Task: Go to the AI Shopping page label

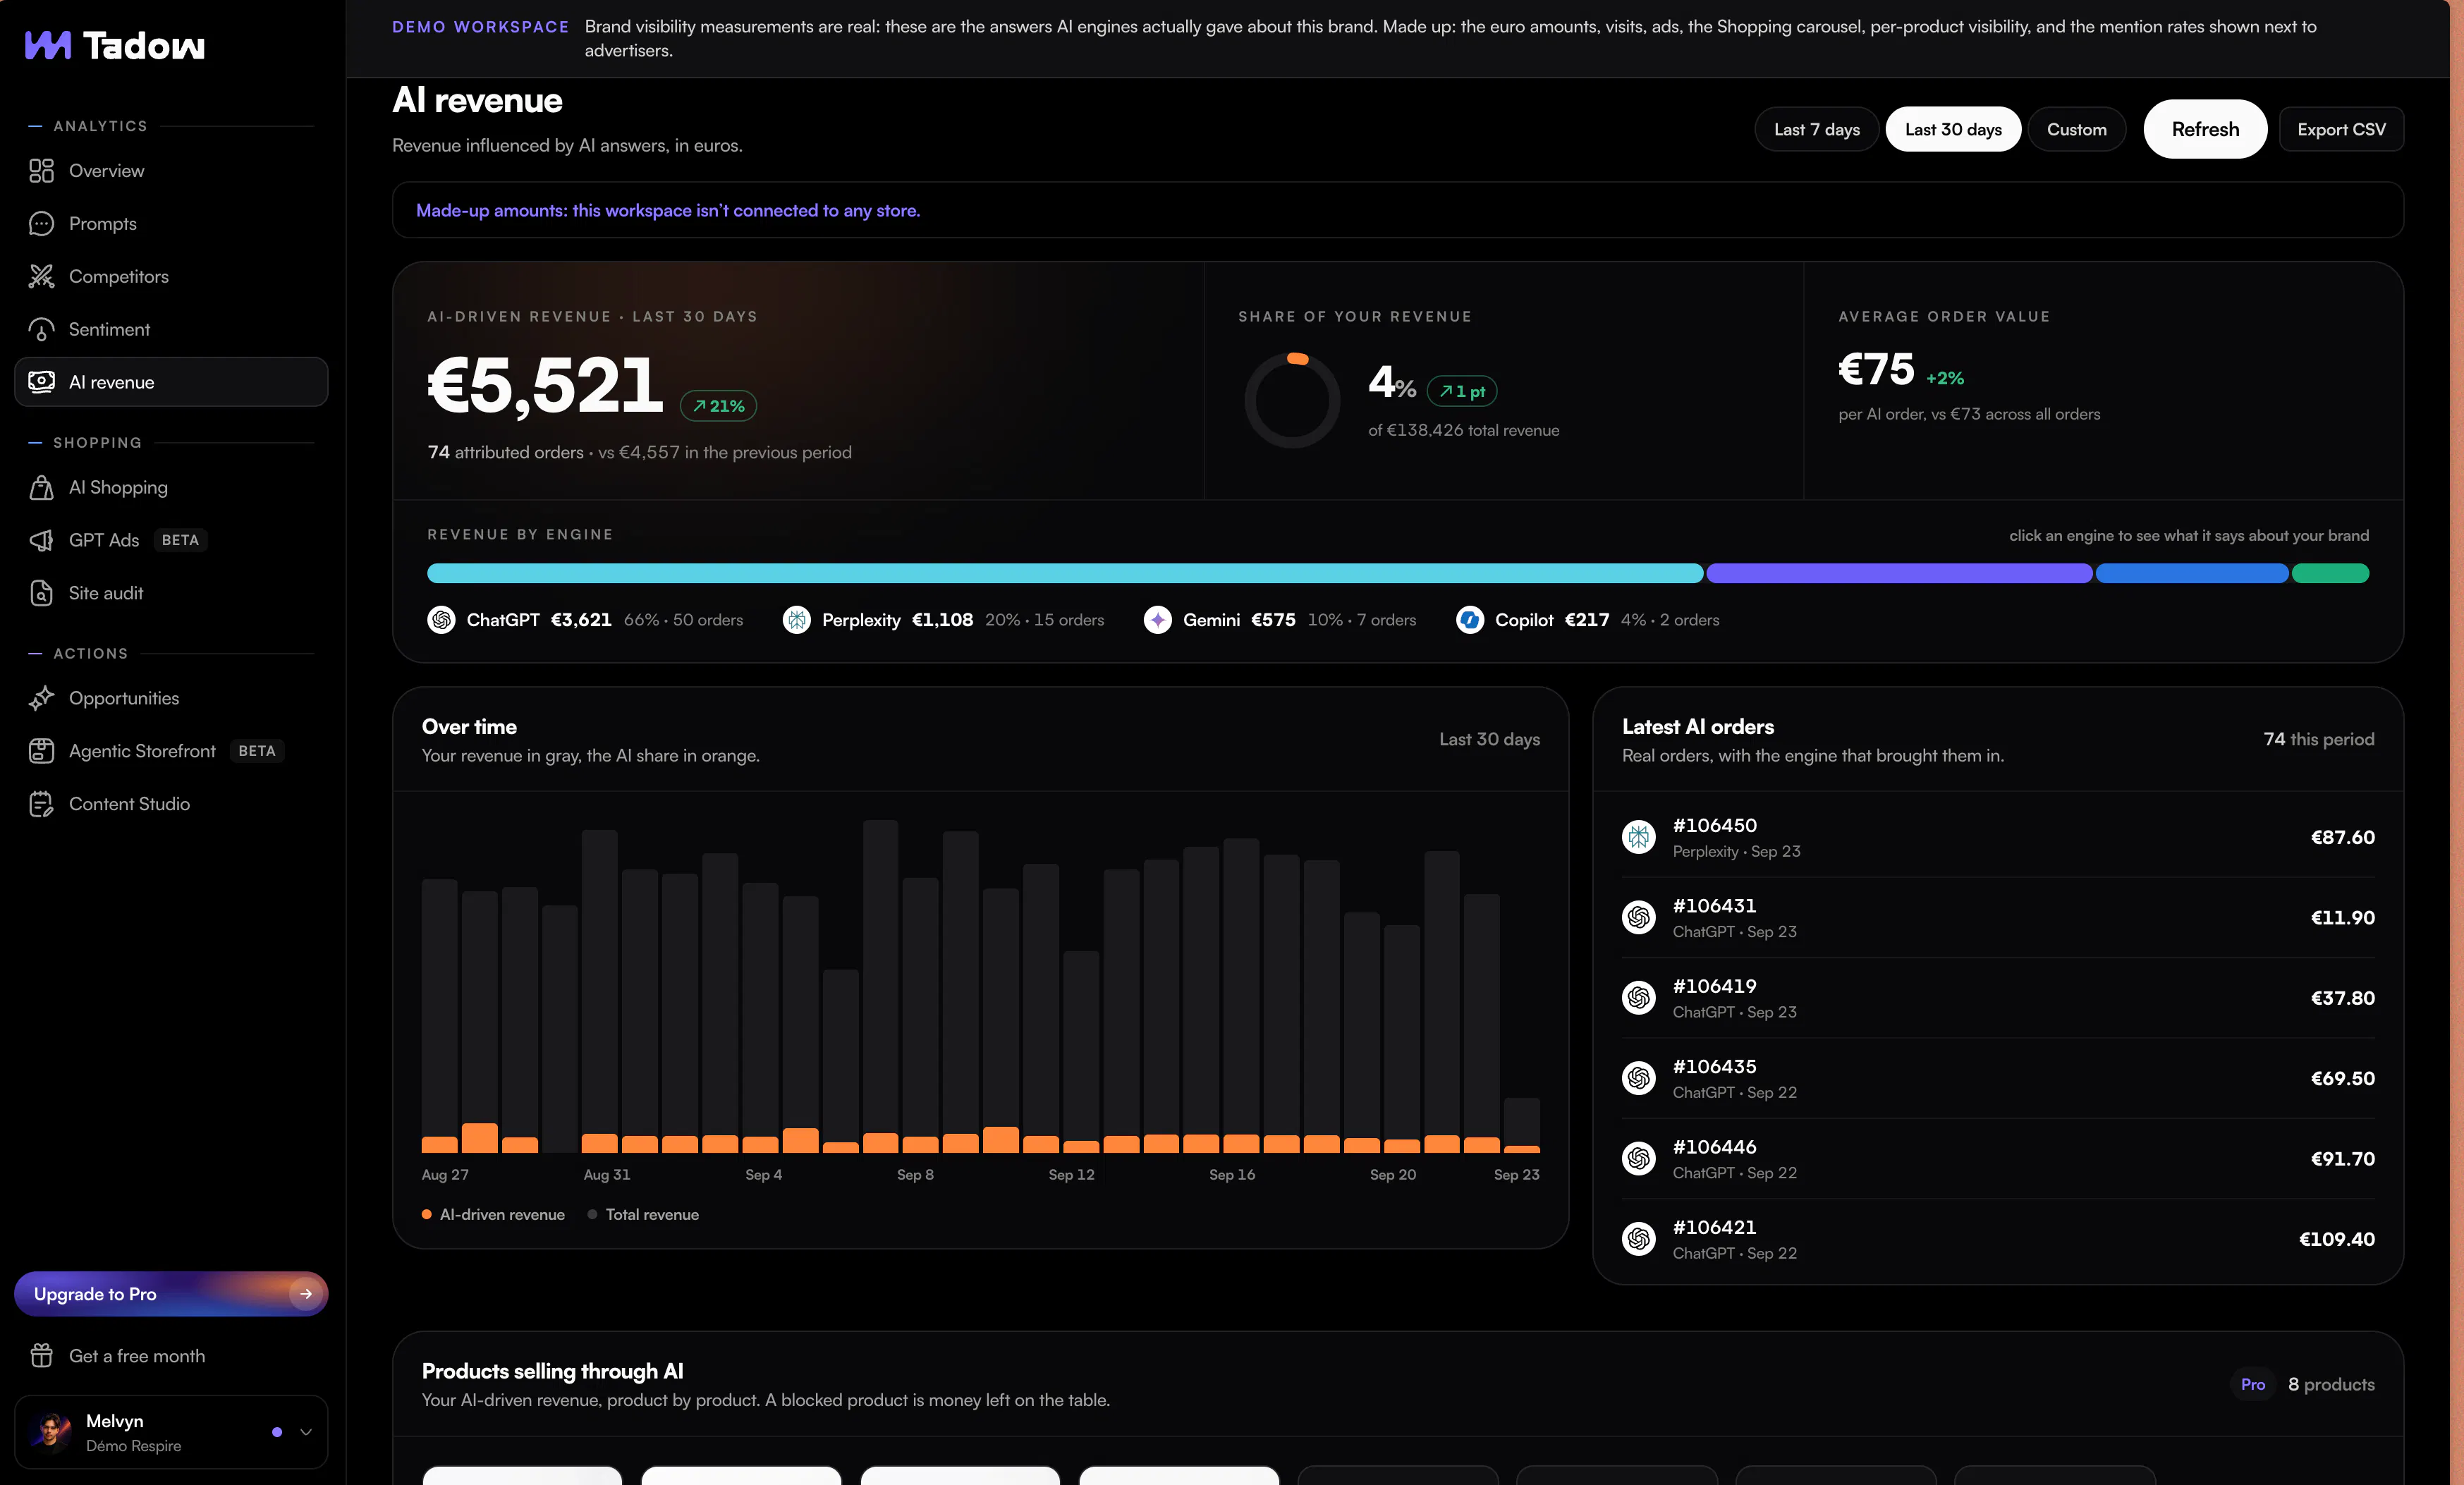Action: (118, 488)
